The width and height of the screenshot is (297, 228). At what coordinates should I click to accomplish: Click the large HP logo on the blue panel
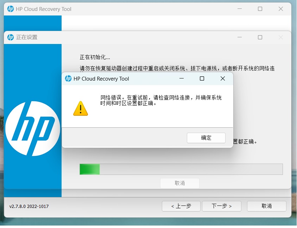[x=33, y=128]
